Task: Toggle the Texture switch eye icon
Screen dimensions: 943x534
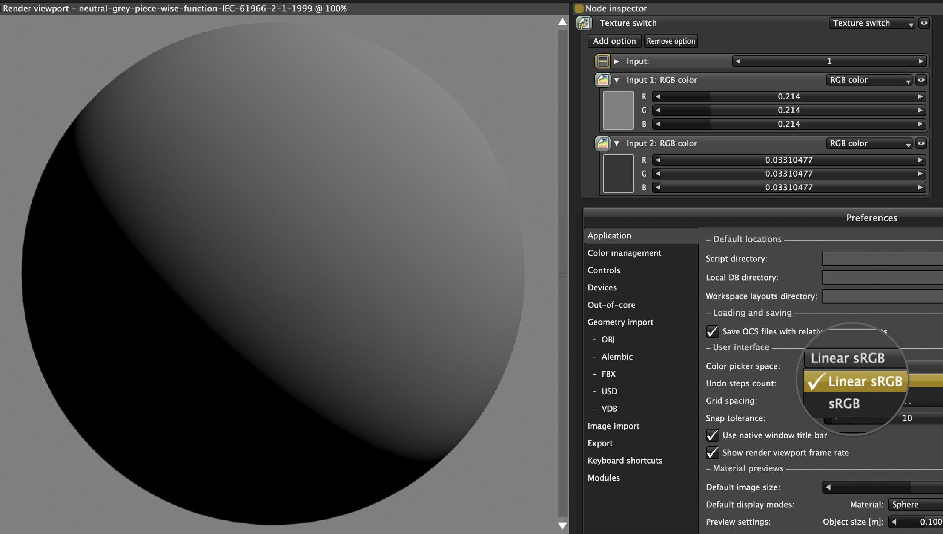Action: pyautogui.click(x=924, y=23)
